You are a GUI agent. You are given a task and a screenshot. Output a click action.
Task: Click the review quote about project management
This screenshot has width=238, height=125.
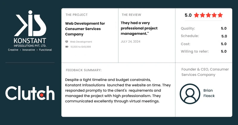139,28
